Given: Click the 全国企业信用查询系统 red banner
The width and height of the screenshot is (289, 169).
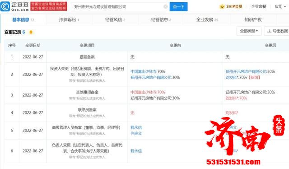Looking at the screenshot, I should [49, 6].
